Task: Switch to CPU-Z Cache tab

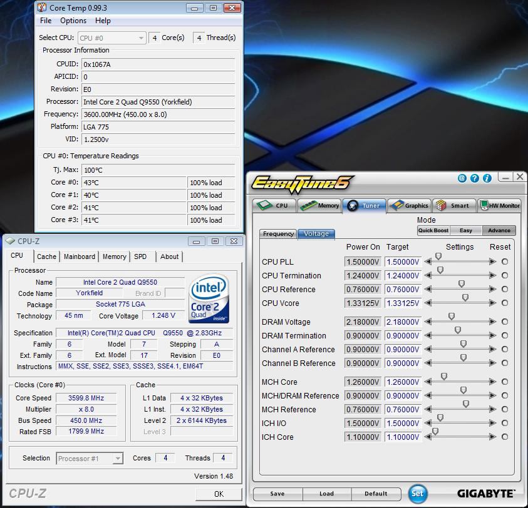Action: pyautogui.click(x=46, y=257)
